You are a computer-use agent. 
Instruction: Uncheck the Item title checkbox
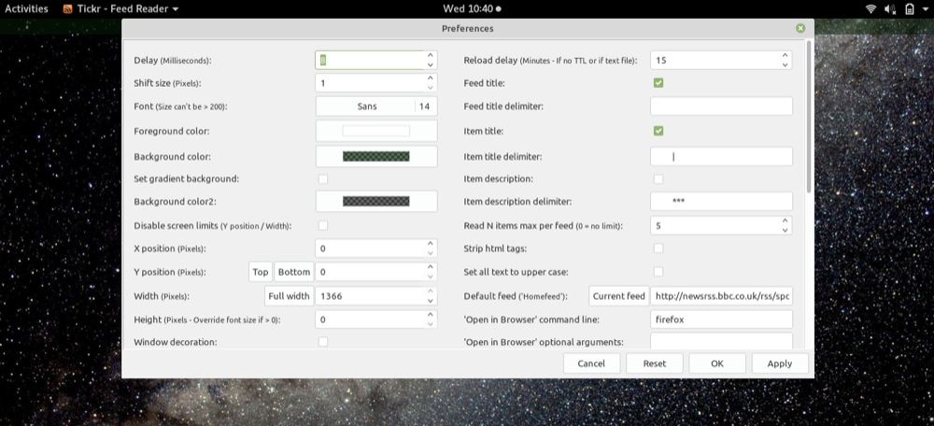(x=658, y=131)
